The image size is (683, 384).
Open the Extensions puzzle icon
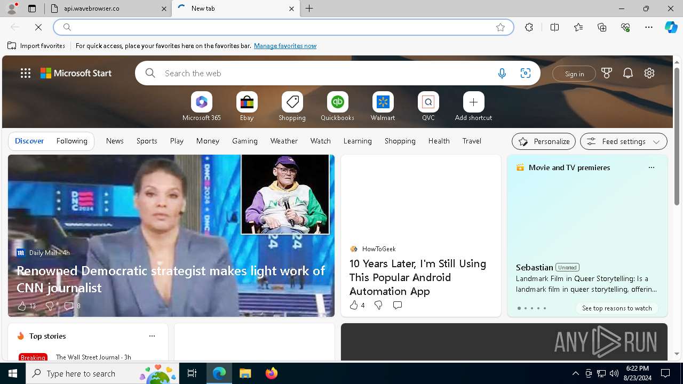pos(529,27)
